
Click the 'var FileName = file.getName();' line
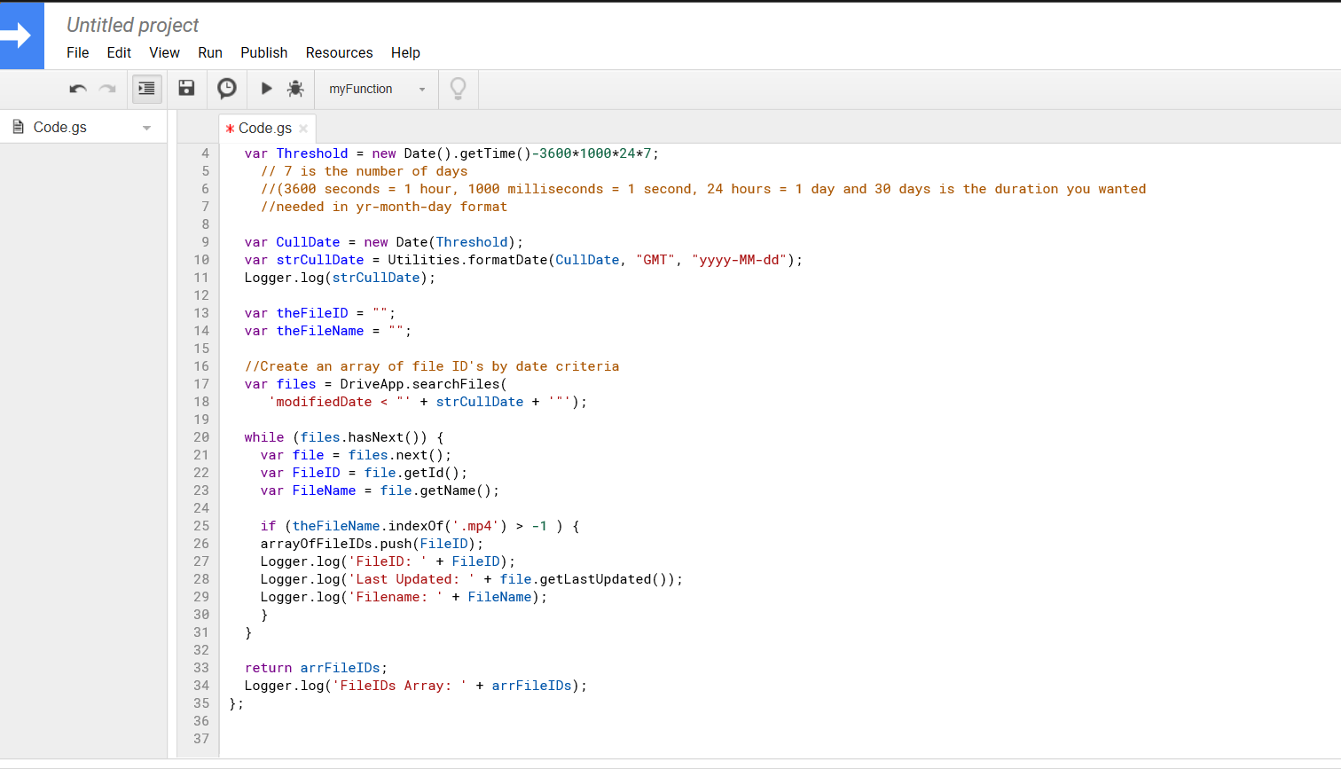380,490
